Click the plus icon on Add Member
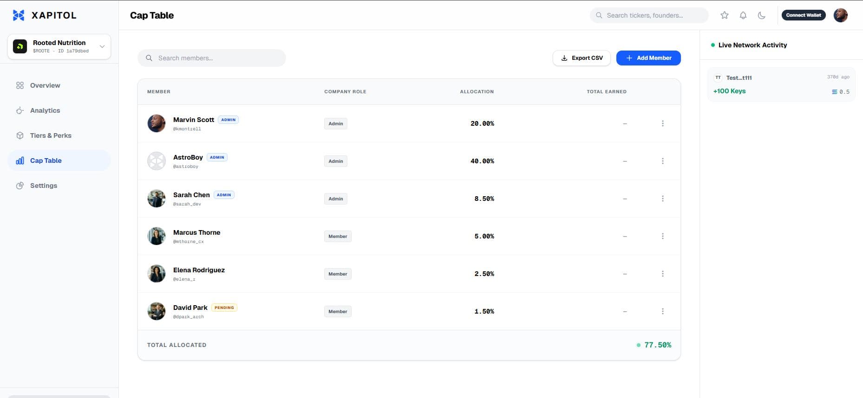863x398 pixels. [629, 58]
